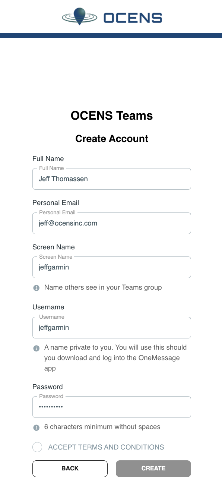
Task: Click the masked Password input field
Action: (x=112, y=407)
